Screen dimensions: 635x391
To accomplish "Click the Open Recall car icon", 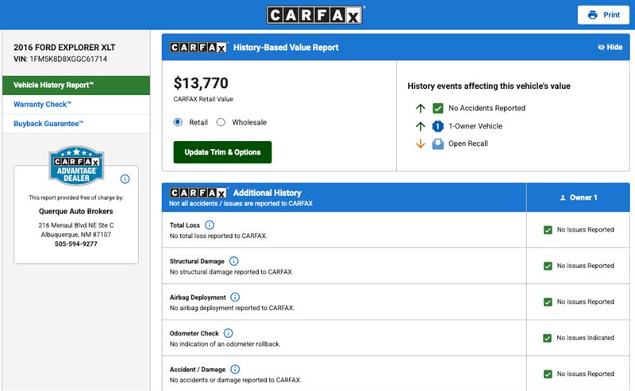I will click(x=437, y=144).
